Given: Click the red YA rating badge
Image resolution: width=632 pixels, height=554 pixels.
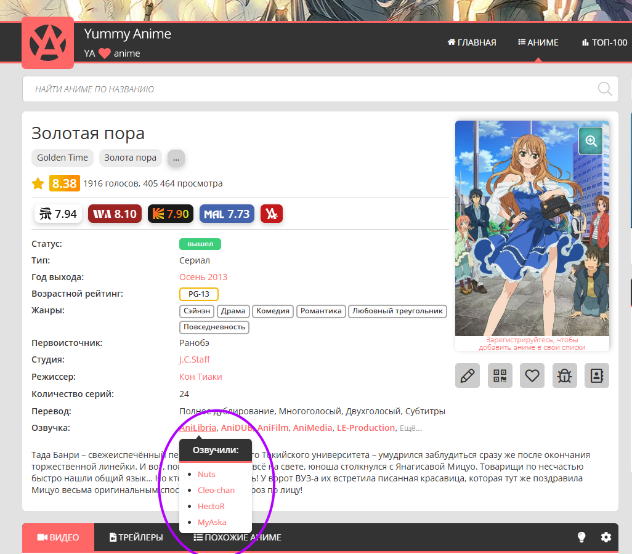Looking at the screenshot, I should pos(272,214).
